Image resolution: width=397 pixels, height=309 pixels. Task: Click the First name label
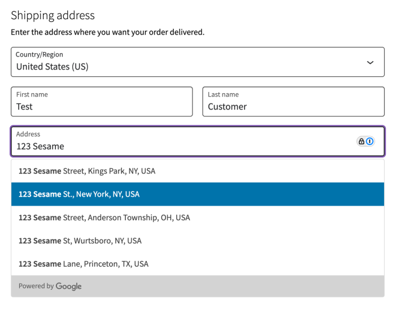pyautogui.click(x=32, y=94)
